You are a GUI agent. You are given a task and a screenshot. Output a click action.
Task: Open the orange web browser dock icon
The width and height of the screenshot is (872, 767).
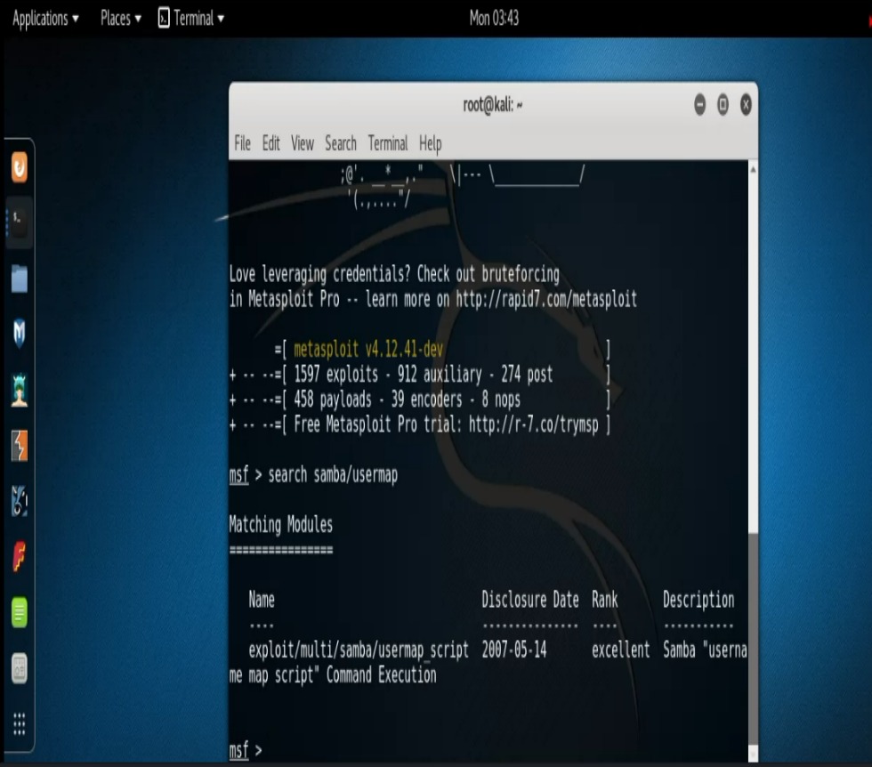point(20,167)
